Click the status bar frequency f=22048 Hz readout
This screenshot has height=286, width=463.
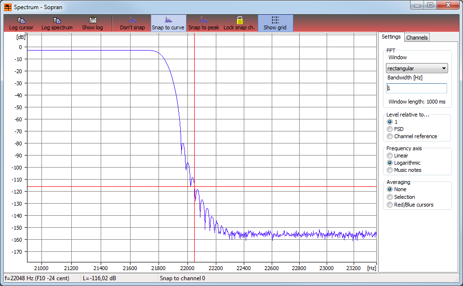pos(37,278)
